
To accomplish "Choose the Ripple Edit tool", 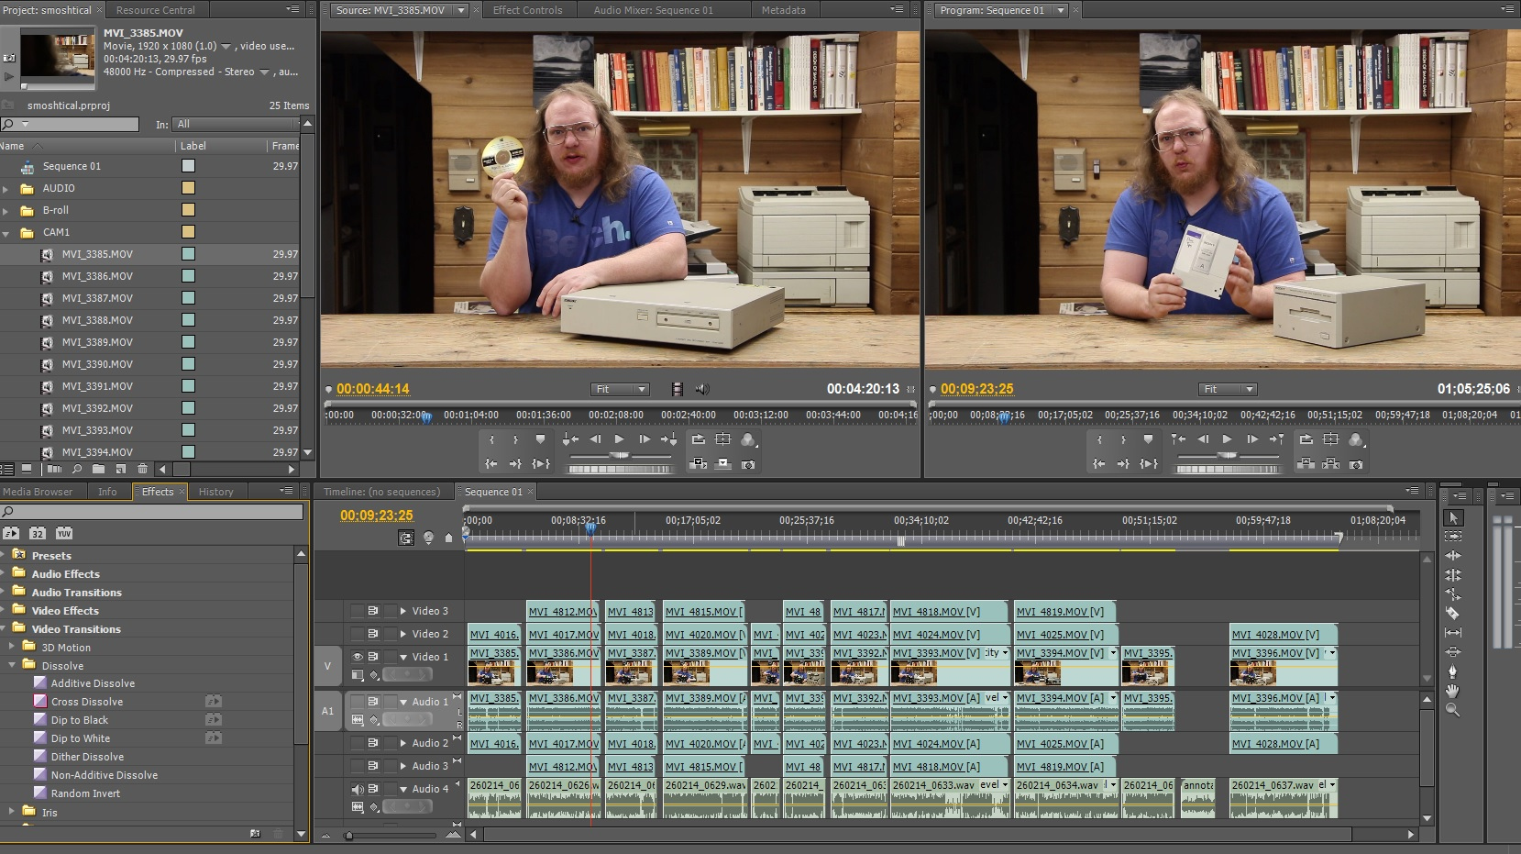I will [x=1452, y=556].
